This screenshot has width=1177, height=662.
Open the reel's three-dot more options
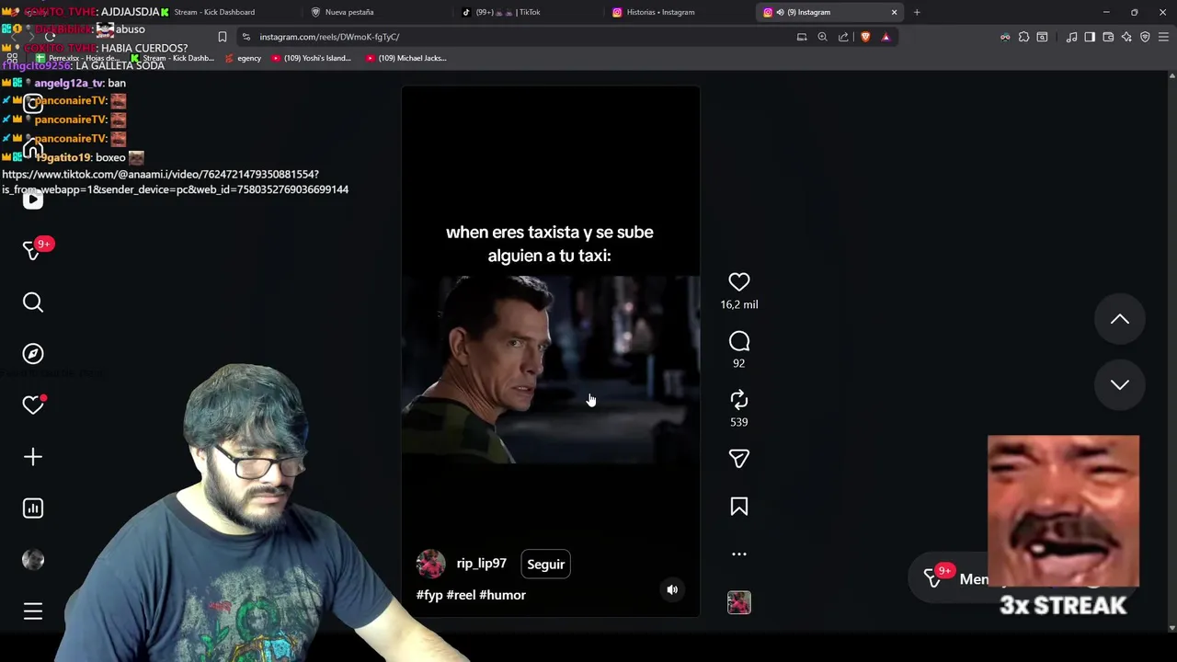coord(738,554)
